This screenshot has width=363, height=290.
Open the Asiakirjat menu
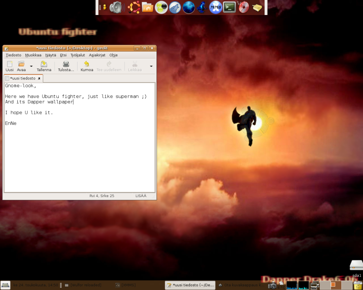pyautogui.click(x=97, y=55)
